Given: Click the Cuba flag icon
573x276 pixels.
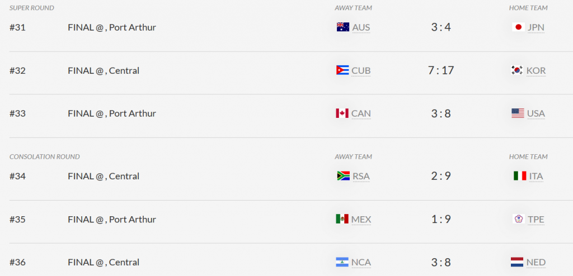Looking at the screenshot, I should point(342,70).
